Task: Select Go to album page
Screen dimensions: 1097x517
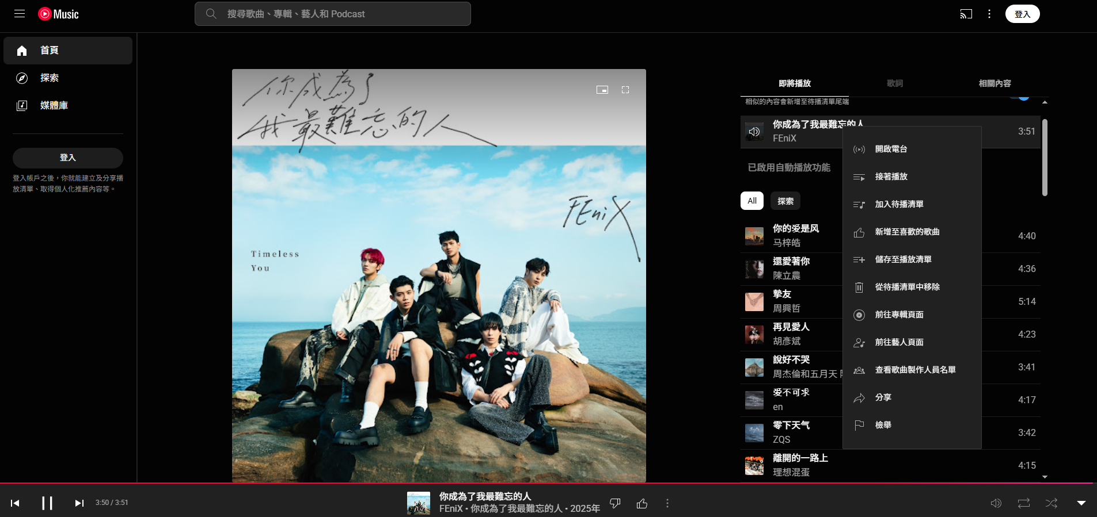Action: [912, 315]
